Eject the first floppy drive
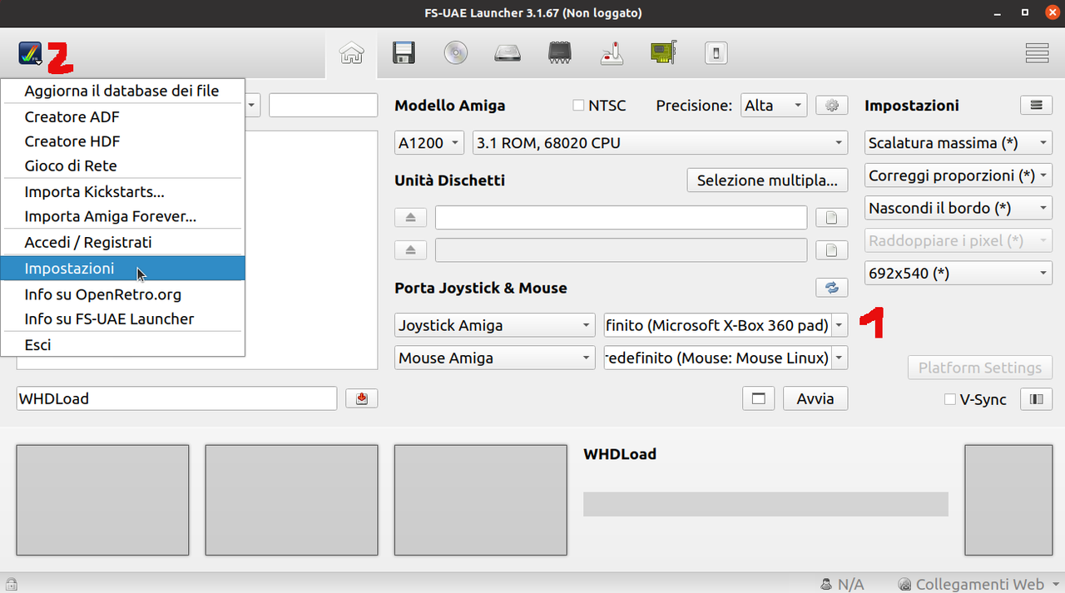 410,218
